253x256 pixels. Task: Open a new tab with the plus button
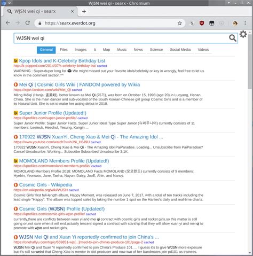(84, 11)
